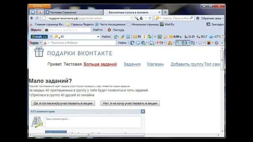Expand the mail.ru toolbar chevron overflow
This screenshot has height=142, width=253.
[155, 37]
